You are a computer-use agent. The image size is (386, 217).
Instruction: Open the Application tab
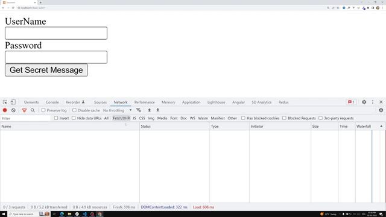tap(191, 102)
